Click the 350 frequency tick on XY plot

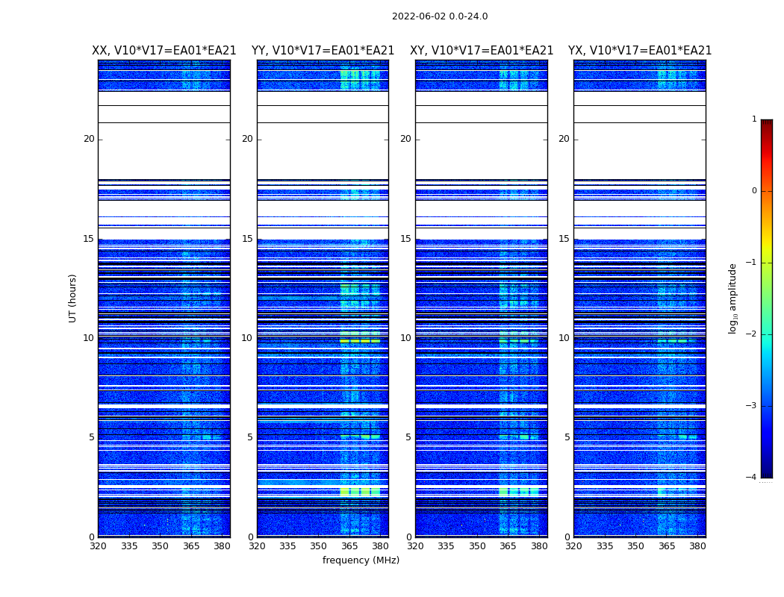[x=477, y=546]
